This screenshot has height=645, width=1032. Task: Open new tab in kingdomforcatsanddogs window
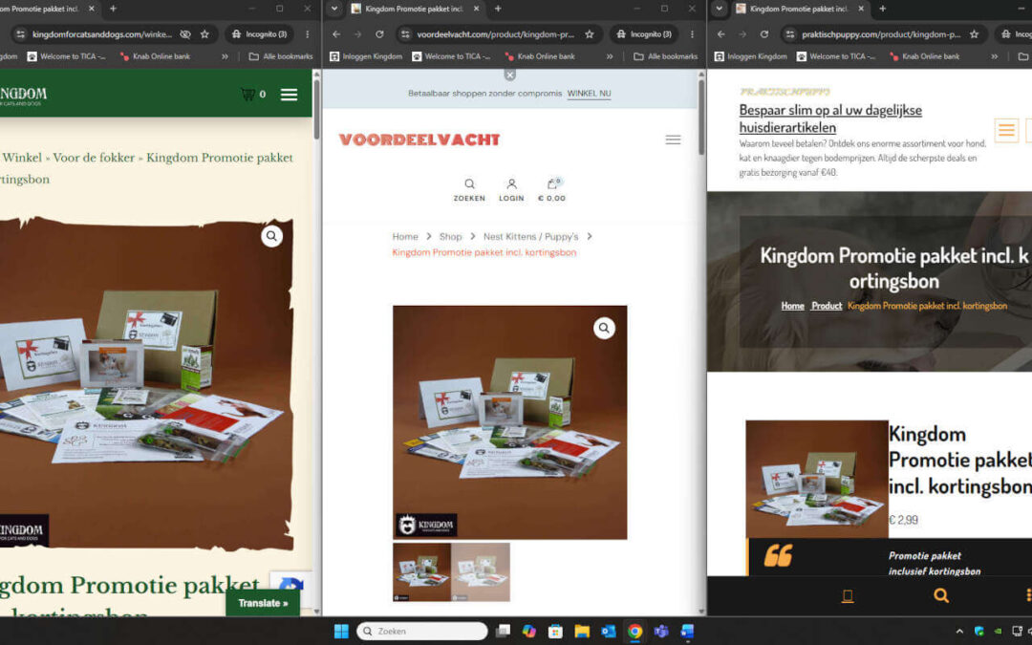tap(113, 9)
